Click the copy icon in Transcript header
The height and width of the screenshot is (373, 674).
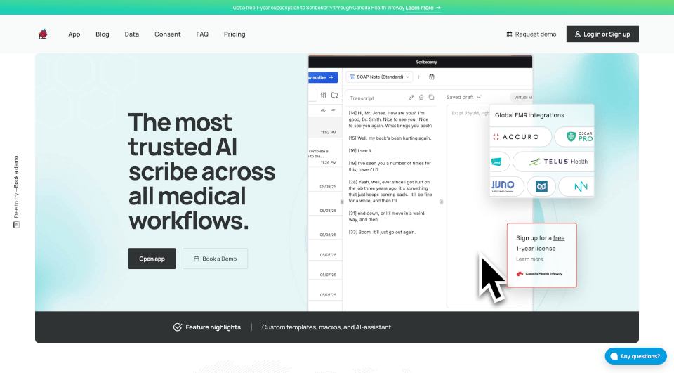[x=432, y=98]
